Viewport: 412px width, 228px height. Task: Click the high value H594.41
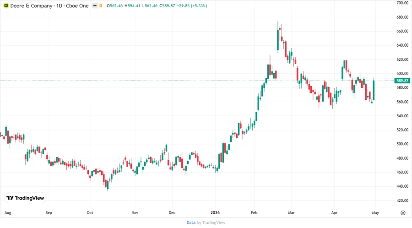pos(132,5)
